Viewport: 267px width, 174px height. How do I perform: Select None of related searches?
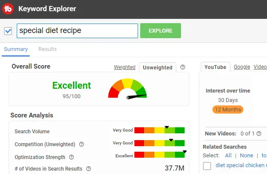[246, 156]
